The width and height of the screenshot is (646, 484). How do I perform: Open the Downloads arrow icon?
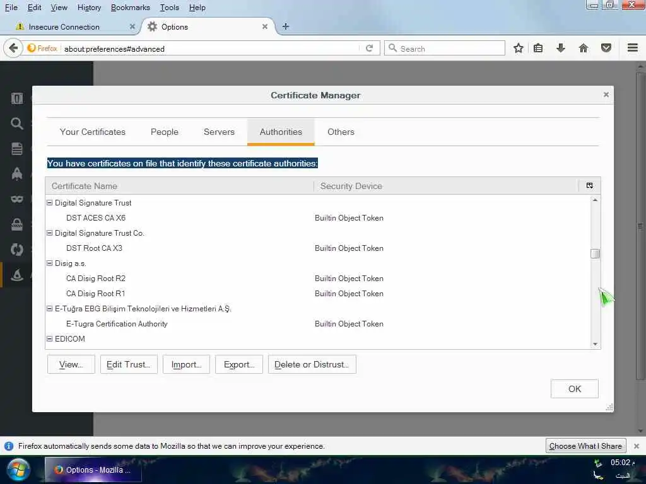point(560,48)
